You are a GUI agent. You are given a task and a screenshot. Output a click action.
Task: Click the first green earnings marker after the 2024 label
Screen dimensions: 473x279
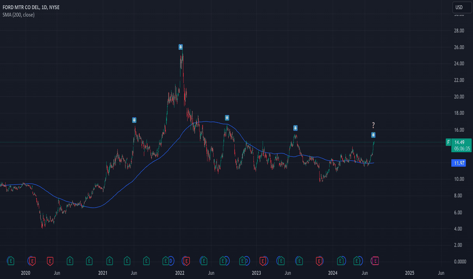(x=341, y=261)
